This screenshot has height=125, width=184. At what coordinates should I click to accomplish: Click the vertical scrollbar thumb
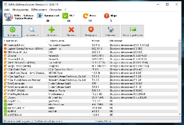pyautogui.click(x=180, y=53)
